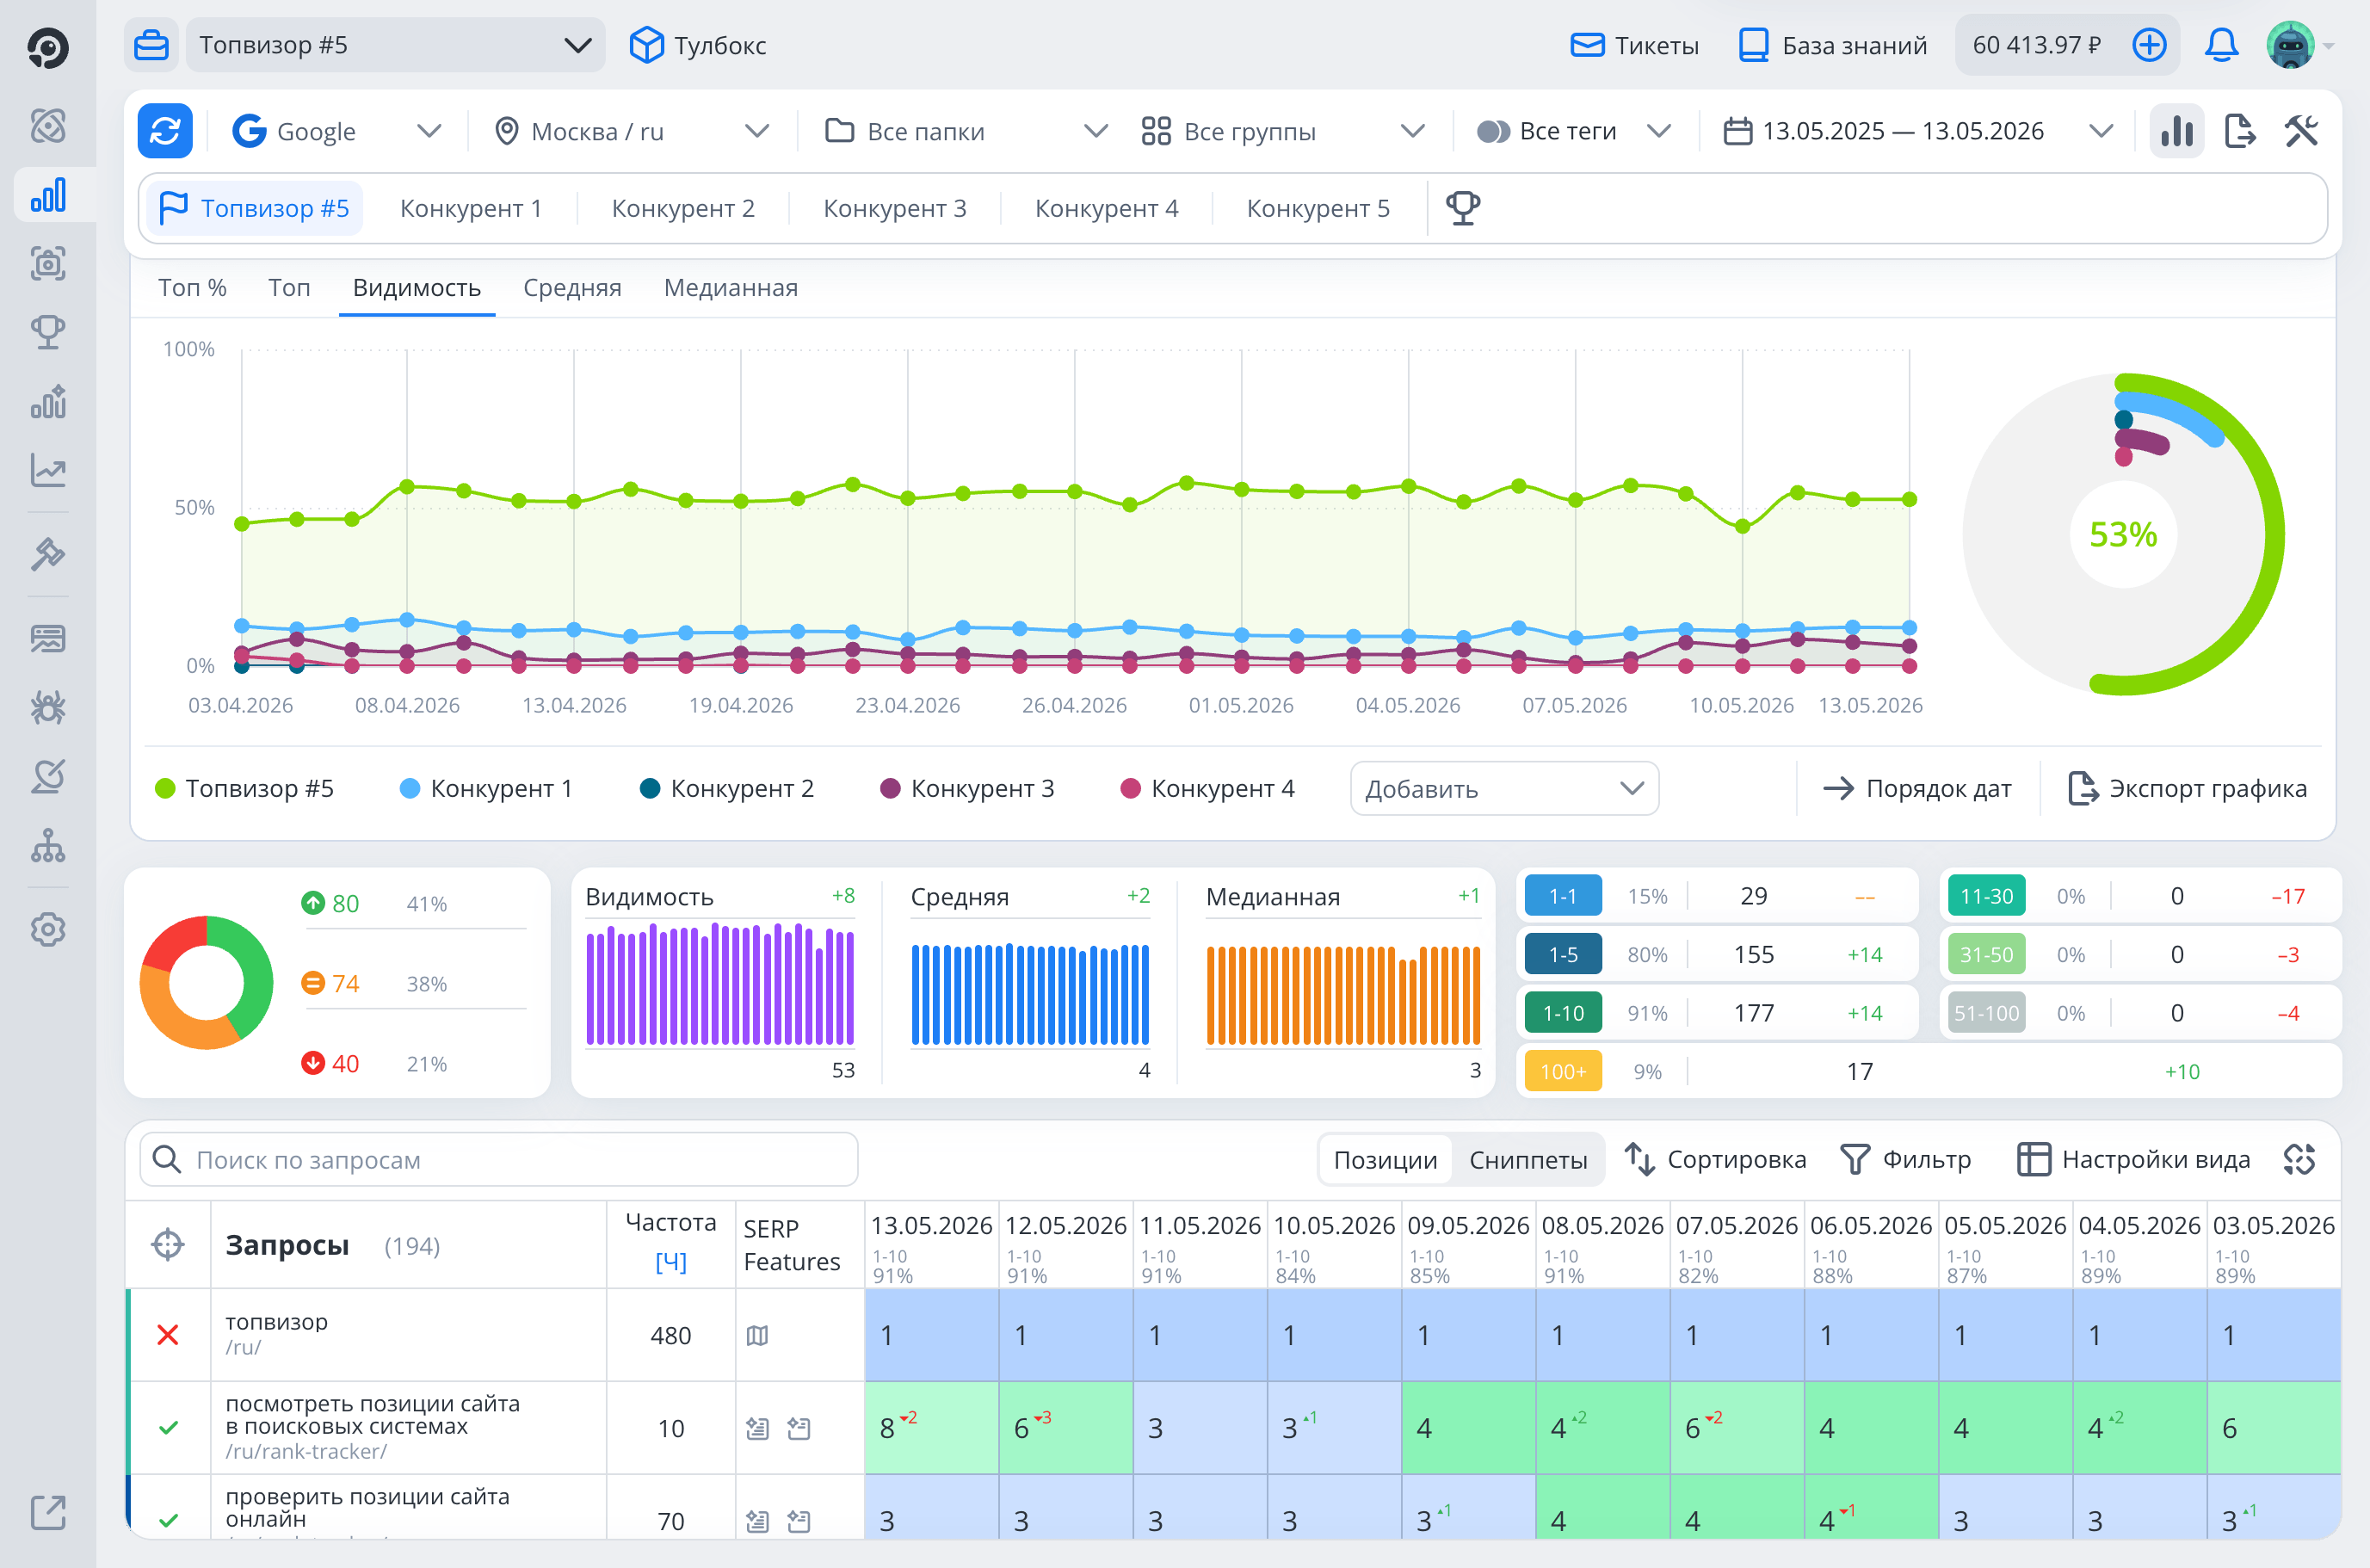Click the blue refresh positions icon

click(165, 131)
